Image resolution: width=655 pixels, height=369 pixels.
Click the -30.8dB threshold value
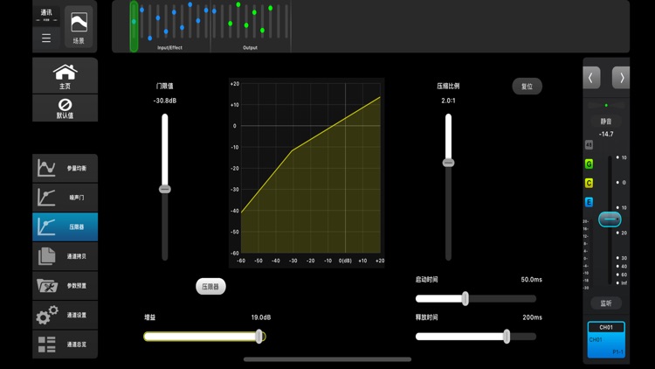164,101
